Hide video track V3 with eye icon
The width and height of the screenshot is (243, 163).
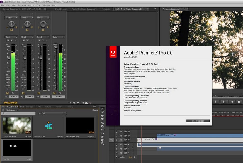pos(128,132)
